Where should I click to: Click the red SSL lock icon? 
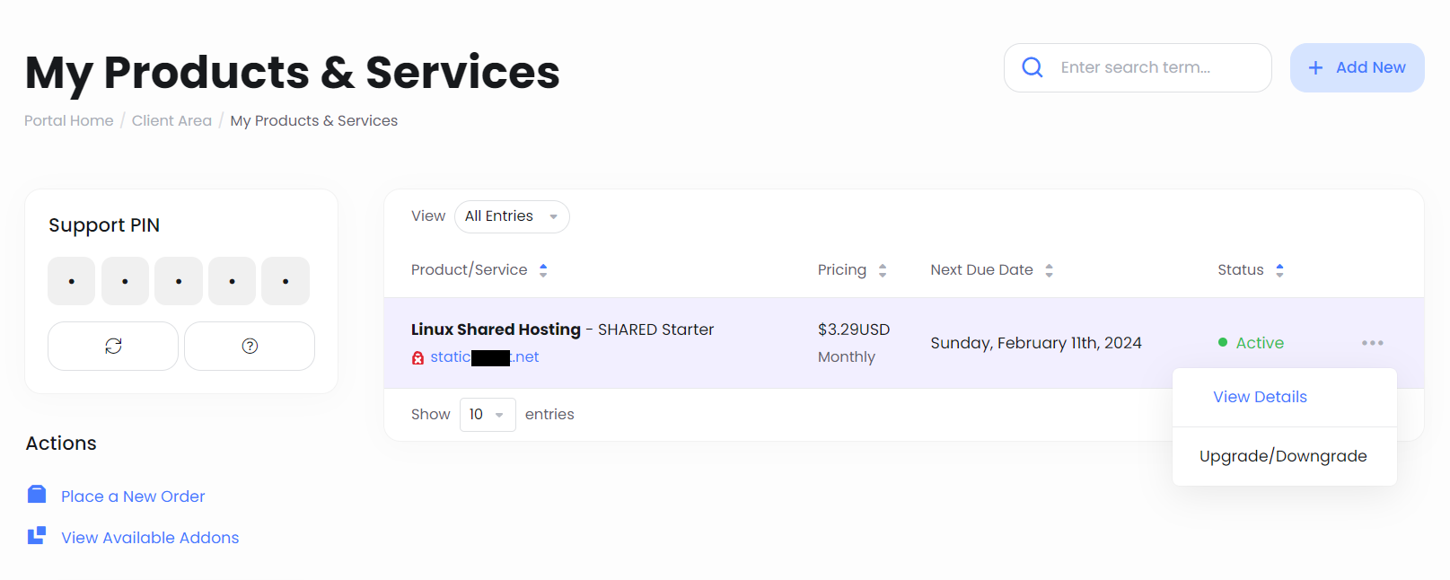(417, 357)
